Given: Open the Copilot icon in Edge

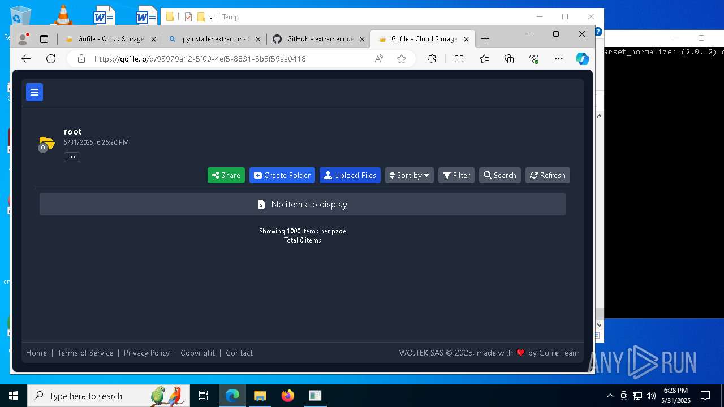Looking at the screenshot, I should (583, 59).
